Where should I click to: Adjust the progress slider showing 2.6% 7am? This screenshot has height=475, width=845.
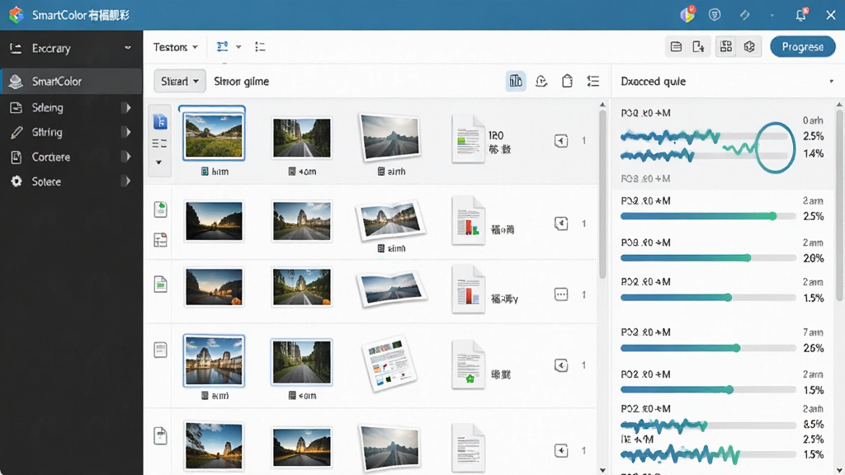pyautogui.click(x=708, y=348)
